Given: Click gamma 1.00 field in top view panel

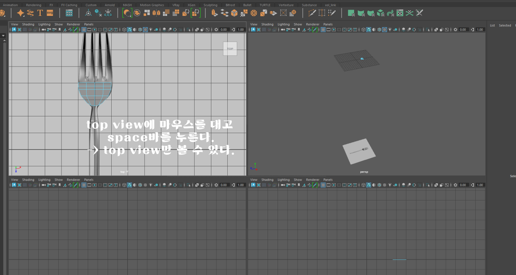Looking at the screenshot, I should (241, 29).
